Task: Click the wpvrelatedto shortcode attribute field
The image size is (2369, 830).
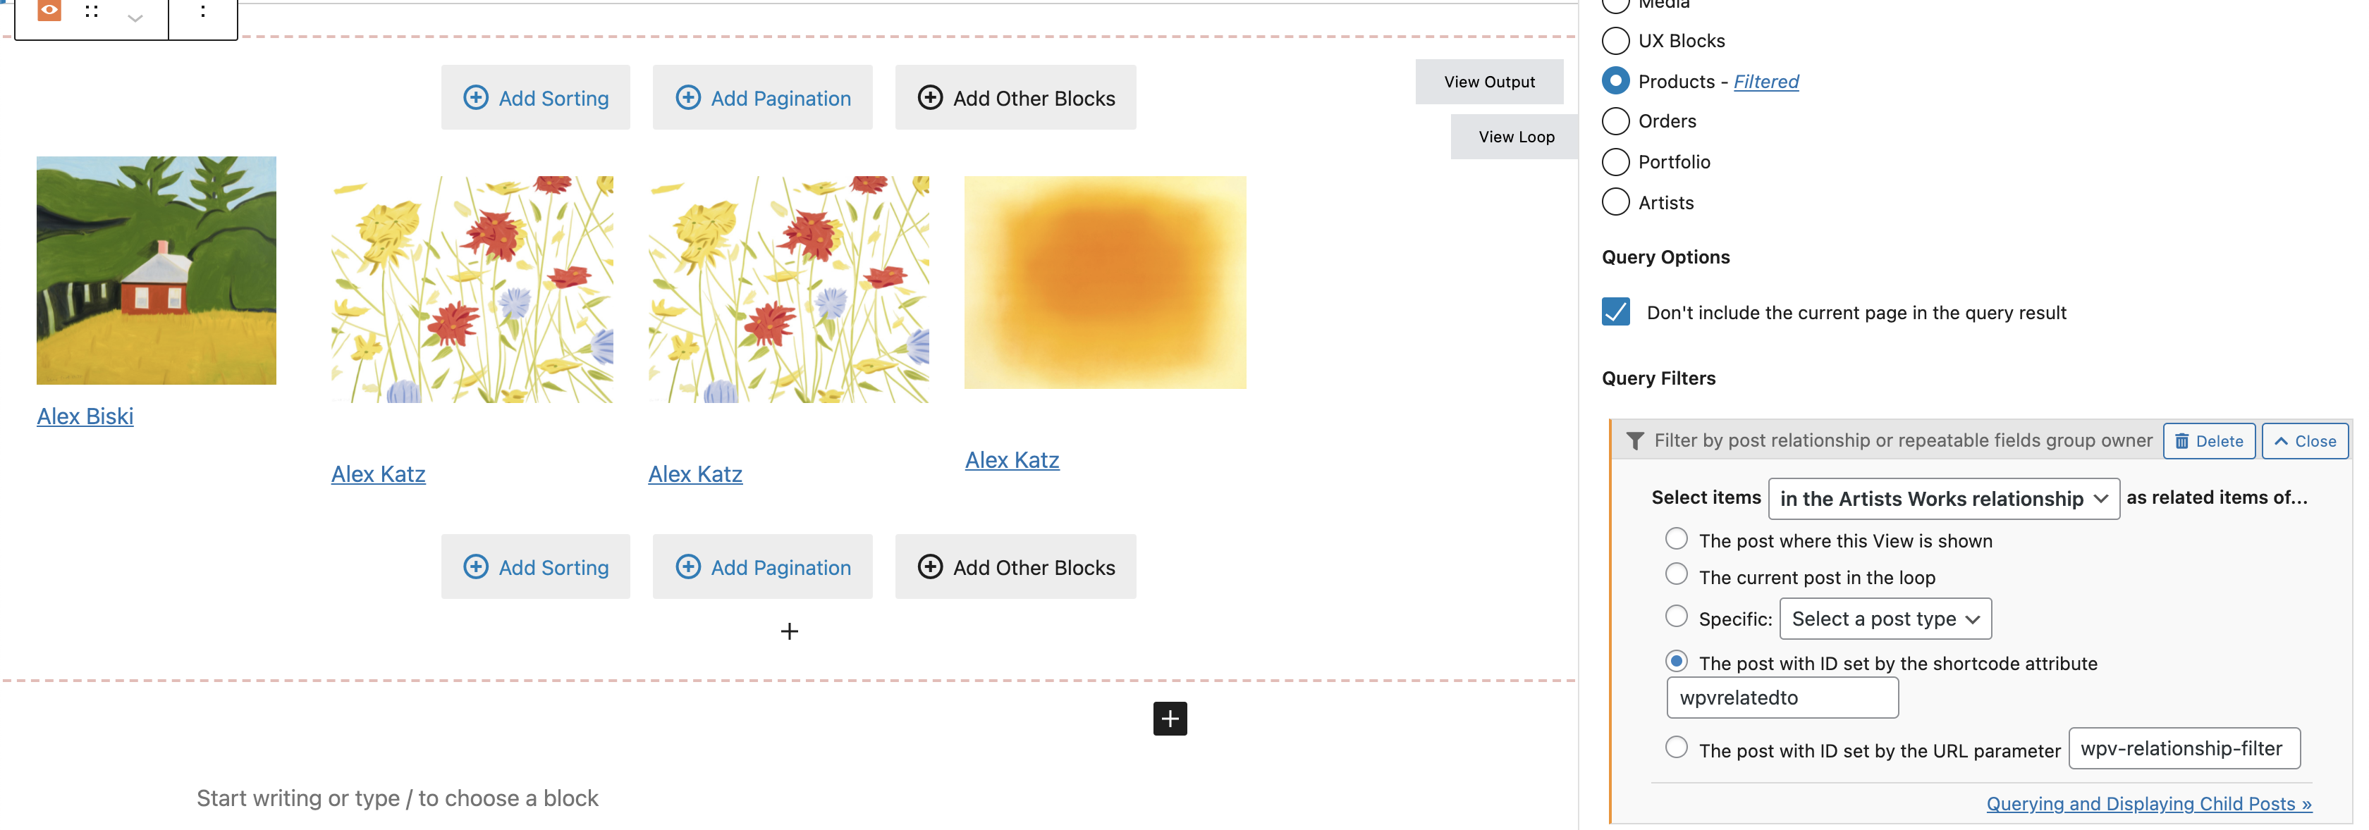Action: pyautogui.click(x=1782, y=698)
